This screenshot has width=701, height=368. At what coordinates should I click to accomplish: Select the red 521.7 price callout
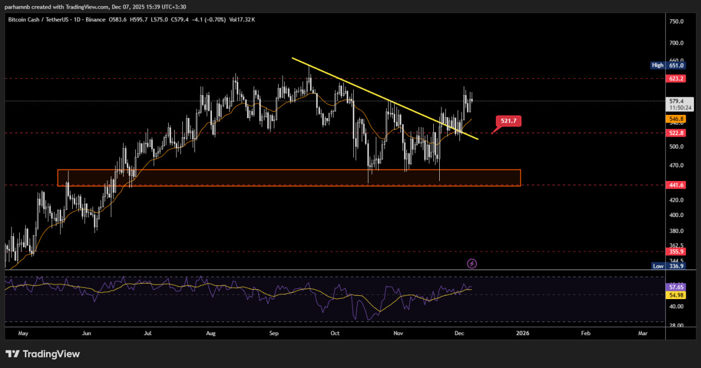508,120
